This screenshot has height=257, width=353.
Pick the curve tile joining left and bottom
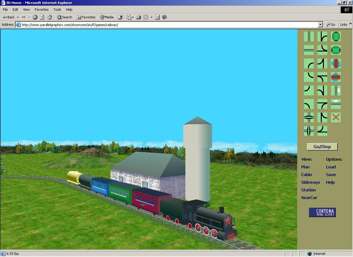click(309, 104)
